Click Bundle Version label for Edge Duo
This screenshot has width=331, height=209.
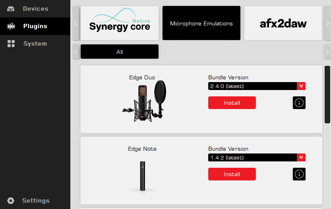pyautogui.click(x=228, y=78)
